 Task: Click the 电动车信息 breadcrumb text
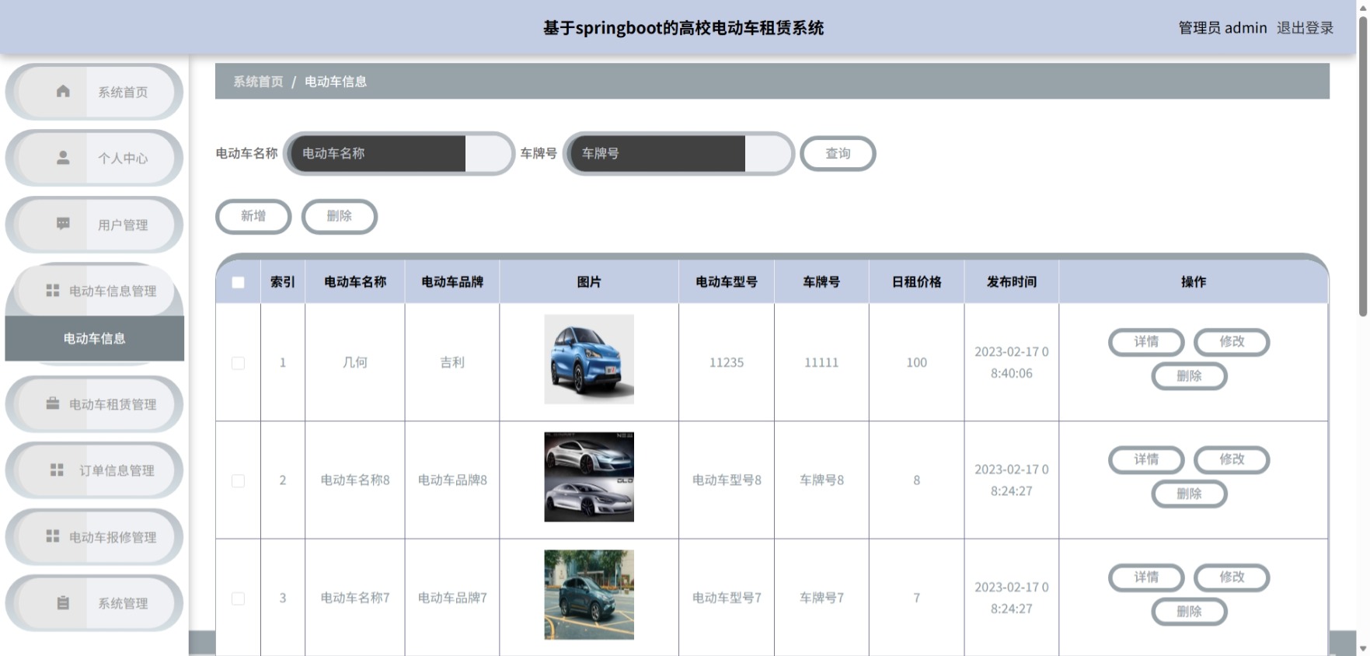(x=336, y=82)
